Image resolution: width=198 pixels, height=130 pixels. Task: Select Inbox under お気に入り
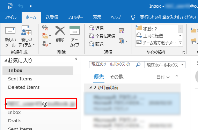pyautogui.click(x=38, y=71)
